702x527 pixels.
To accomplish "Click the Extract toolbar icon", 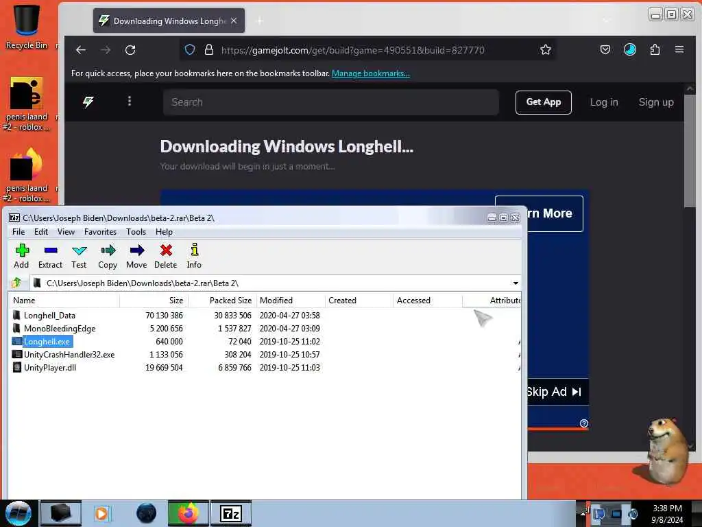I will (x=50, y=256).
